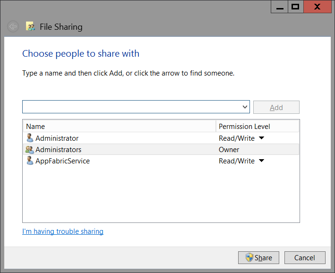Image resolution: width=335 pixels, height=273 pixels.
Task: Expand the name combo box arrow
Action: 245,107
